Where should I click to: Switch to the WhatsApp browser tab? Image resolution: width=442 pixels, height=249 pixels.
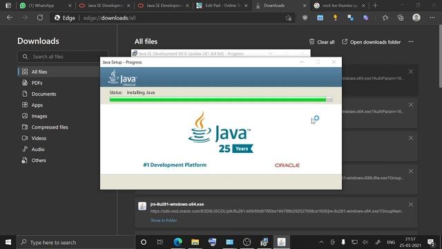[x=44, y=6]
